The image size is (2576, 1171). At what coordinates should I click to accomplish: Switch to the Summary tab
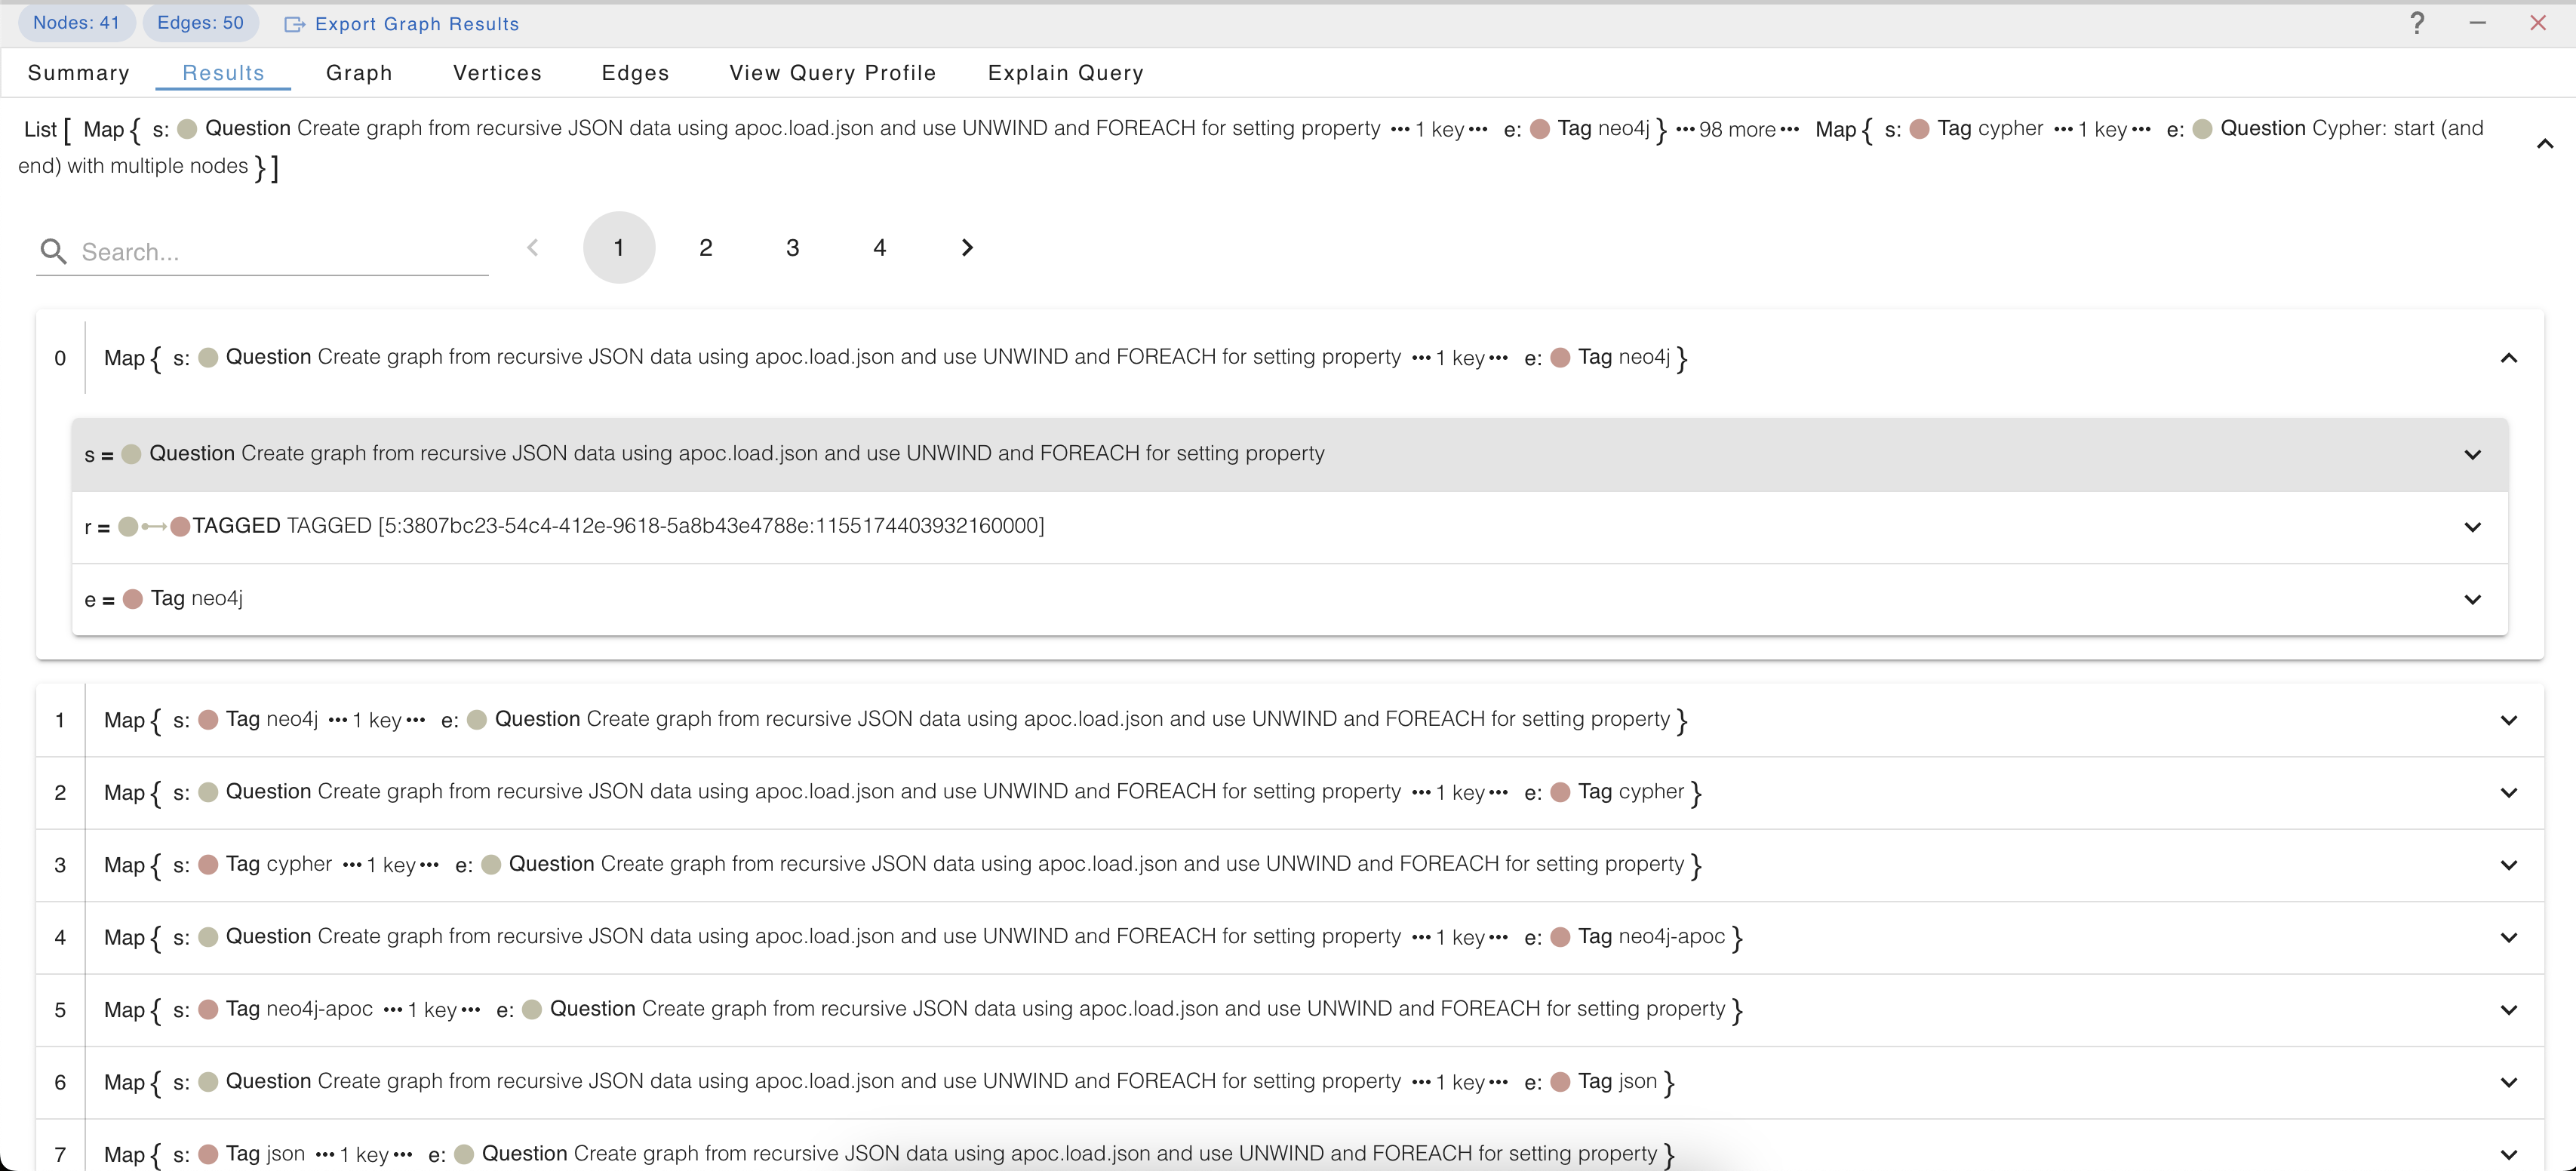(x=77, y=72)
